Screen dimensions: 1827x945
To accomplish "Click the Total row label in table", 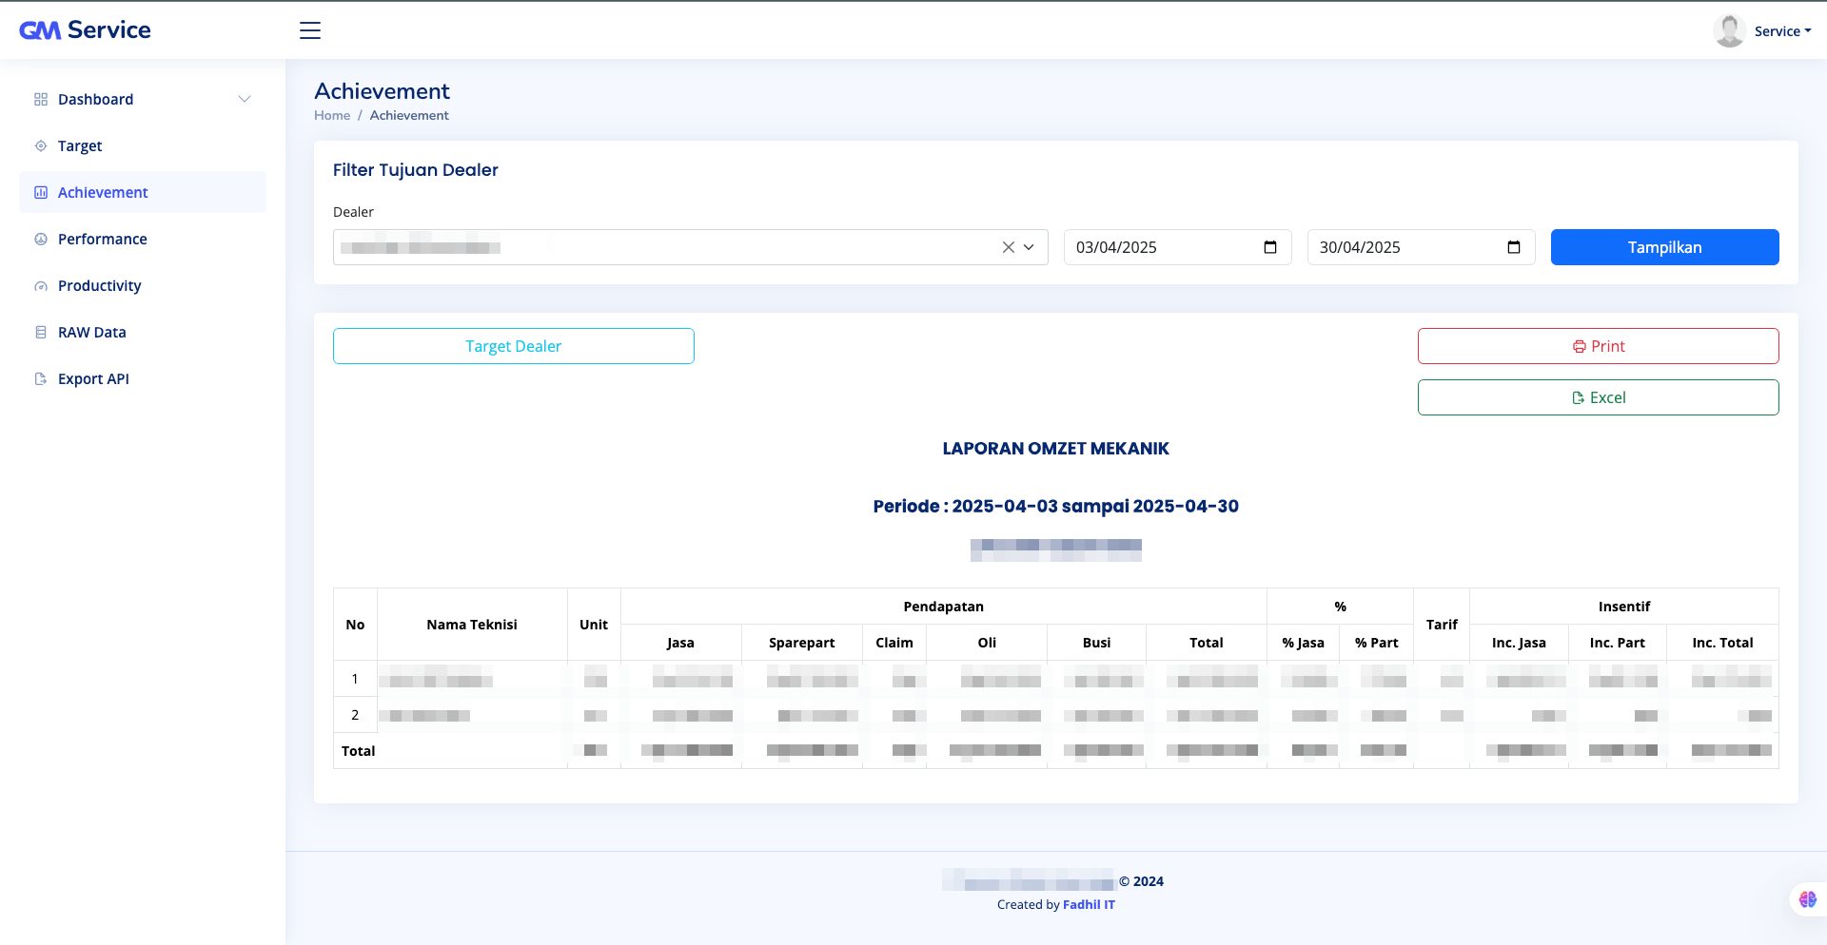I will 359,751.
